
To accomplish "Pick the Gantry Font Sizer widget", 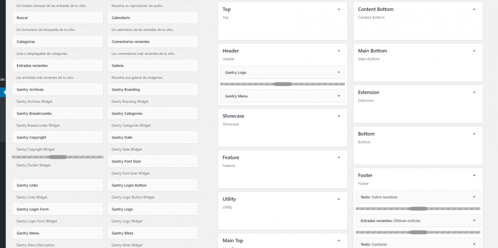I will coord(153,161).
